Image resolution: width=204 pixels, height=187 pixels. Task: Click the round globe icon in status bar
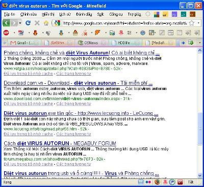click(158, 182)
